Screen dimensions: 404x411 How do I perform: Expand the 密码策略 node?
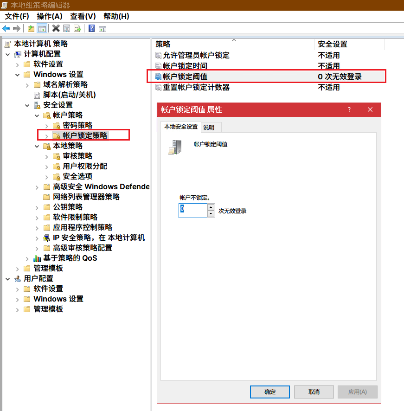(x=46, y=126)
